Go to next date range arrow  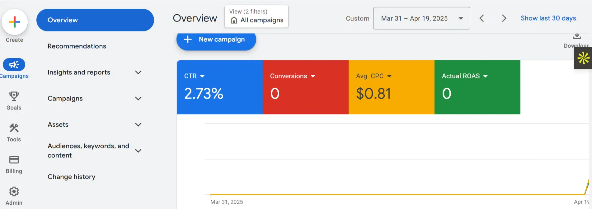pyautogui.click(x=504, y=18)
